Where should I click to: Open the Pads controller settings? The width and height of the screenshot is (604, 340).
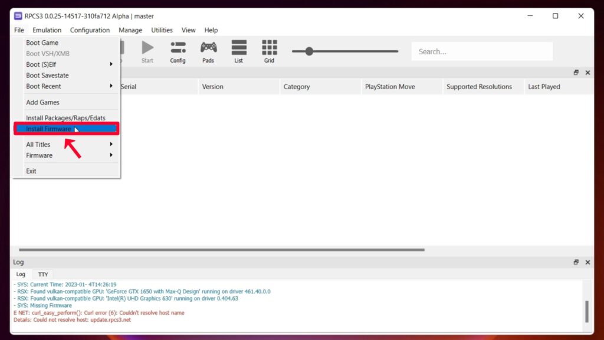pyautogui.click(x=208, y=51)
